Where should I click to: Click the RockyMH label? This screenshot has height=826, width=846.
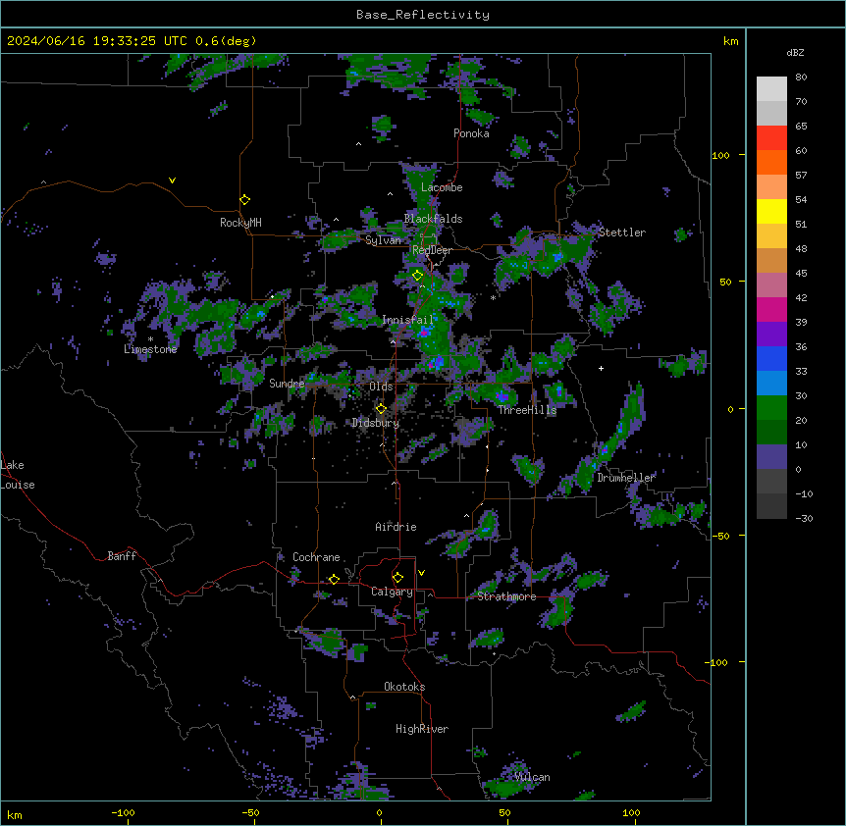(x=240, y=223)
